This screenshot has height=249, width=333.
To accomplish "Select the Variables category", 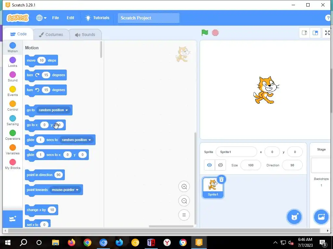I will click(x=13, y=150).
